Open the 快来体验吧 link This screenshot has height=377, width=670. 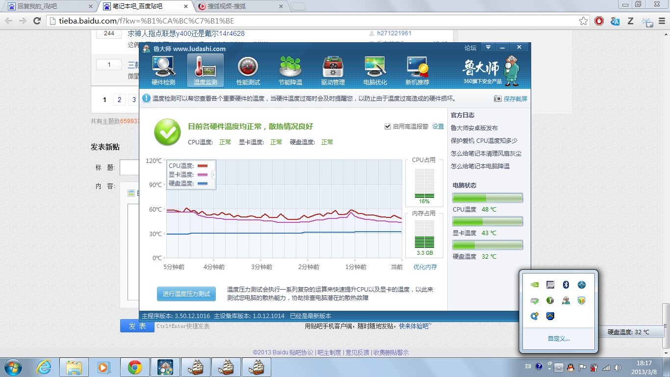(415, 326)
